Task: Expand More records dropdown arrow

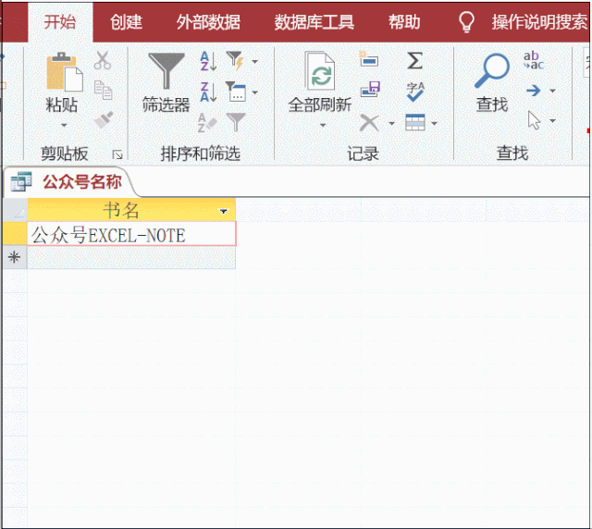Action: 434,123
